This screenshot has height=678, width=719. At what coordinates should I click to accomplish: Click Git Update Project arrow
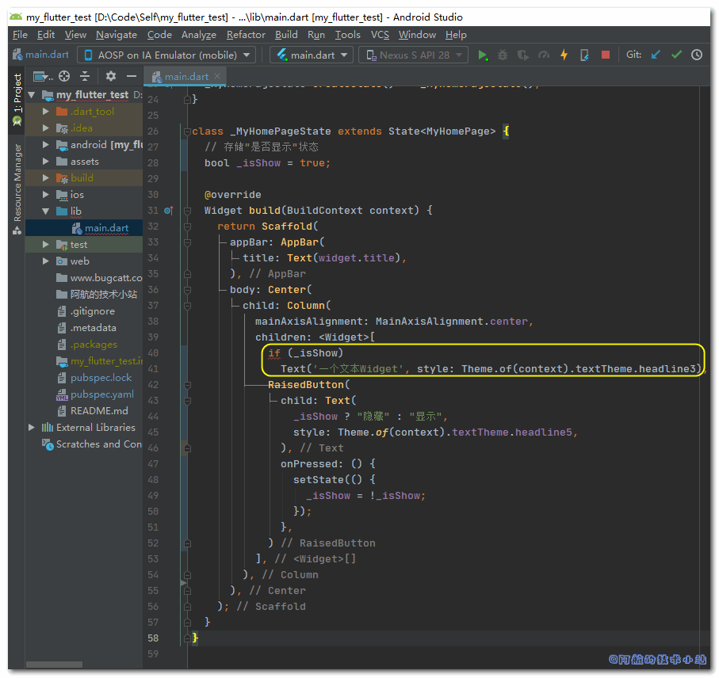656,55
